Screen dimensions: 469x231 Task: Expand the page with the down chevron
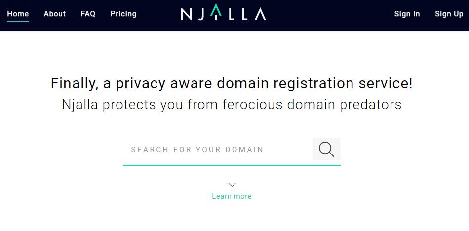pyautogui.click(x=232, y=185)
